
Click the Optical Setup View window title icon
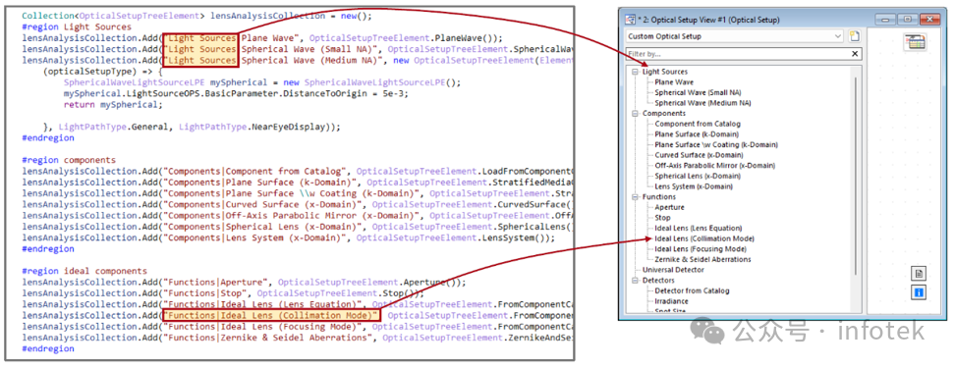(x=630, y=20)
